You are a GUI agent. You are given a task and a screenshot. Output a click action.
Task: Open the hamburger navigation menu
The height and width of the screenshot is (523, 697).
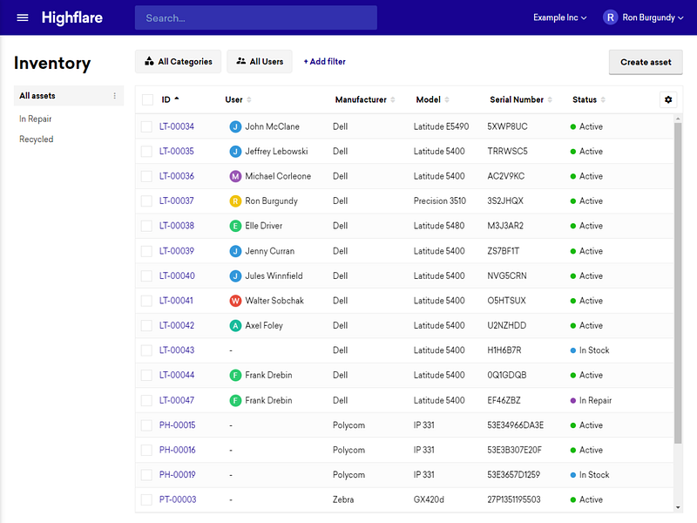point(23,17)
